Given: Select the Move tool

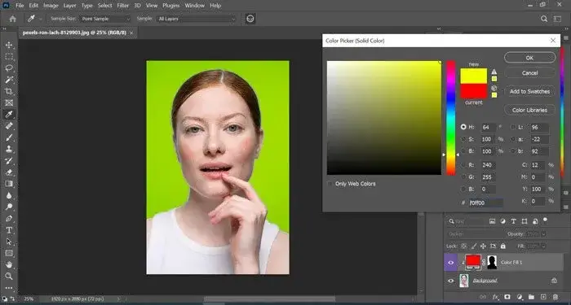Looking at the screenshot, I should 9,45.
